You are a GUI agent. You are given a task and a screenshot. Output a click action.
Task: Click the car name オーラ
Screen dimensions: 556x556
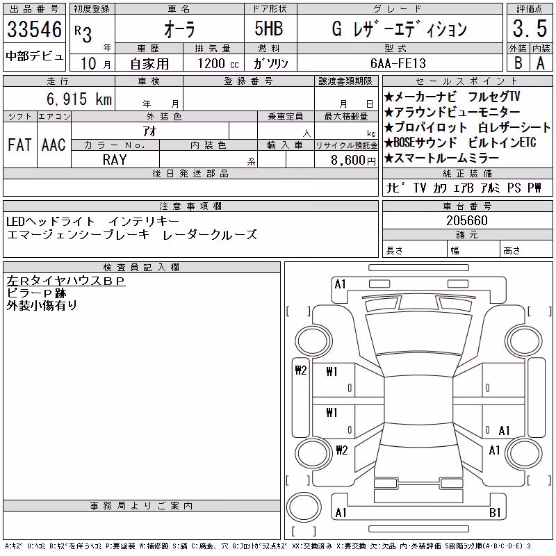(179, 29)
